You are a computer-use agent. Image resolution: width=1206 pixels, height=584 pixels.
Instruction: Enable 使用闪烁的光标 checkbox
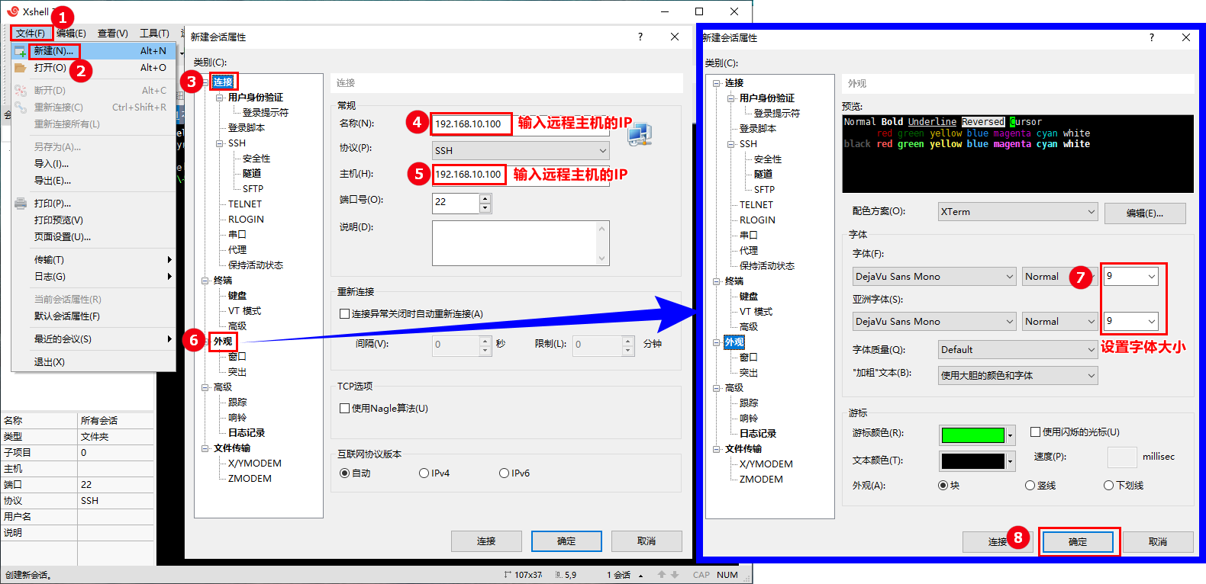1036,432
